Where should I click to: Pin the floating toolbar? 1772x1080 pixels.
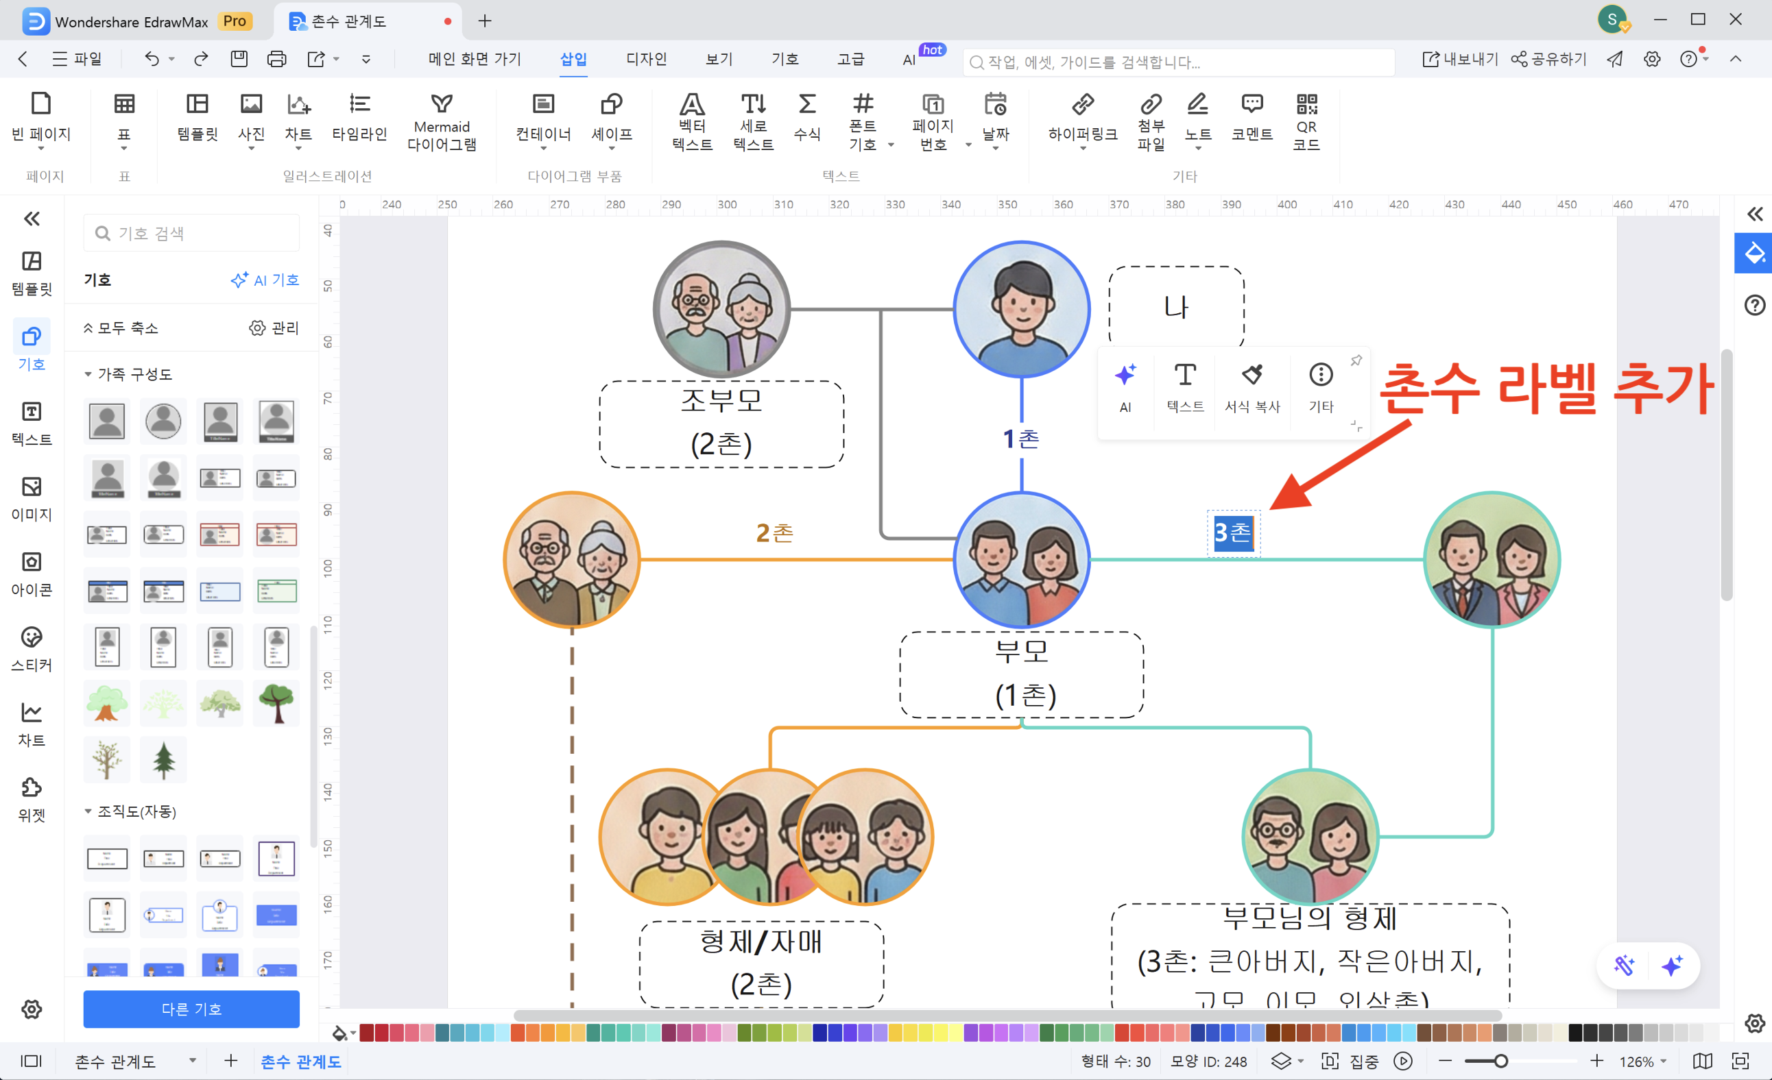(1356, 360)
